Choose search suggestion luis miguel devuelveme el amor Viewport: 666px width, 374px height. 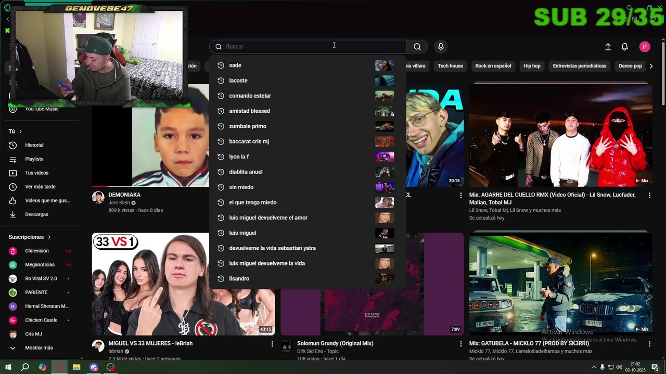[x=307, y=218]
